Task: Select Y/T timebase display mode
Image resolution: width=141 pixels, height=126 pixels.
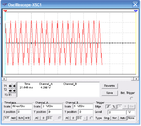Action: 7,118
